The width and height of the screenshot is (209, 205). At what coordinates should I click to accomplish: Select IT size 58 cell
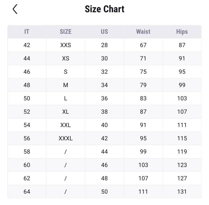coord(27,152)
